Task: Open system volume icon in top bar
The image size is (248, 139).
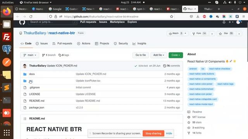Action: [x=230, y=2]
